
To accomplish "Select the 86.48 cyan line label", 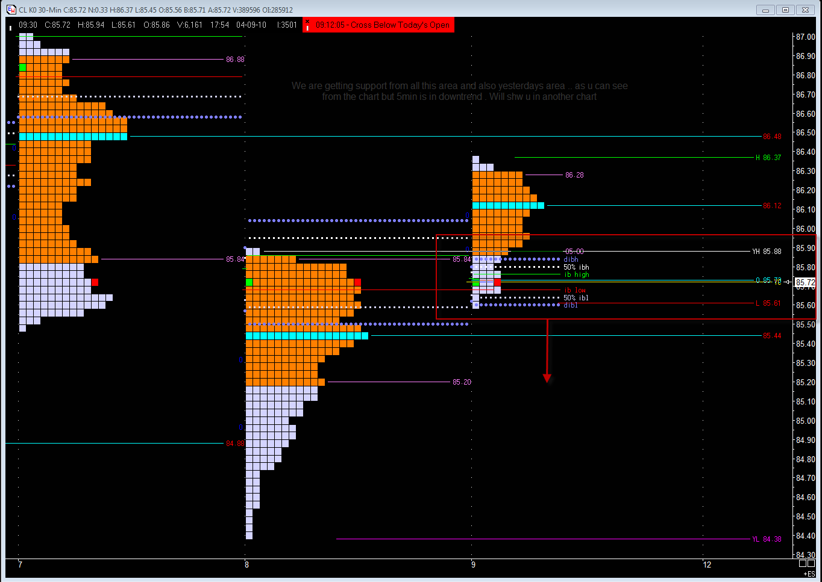I will click(x=772, y=137).
